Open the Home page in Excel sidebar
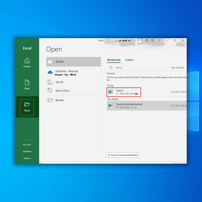202x202 pixels. pyautogui.click(x=27, y=63)
